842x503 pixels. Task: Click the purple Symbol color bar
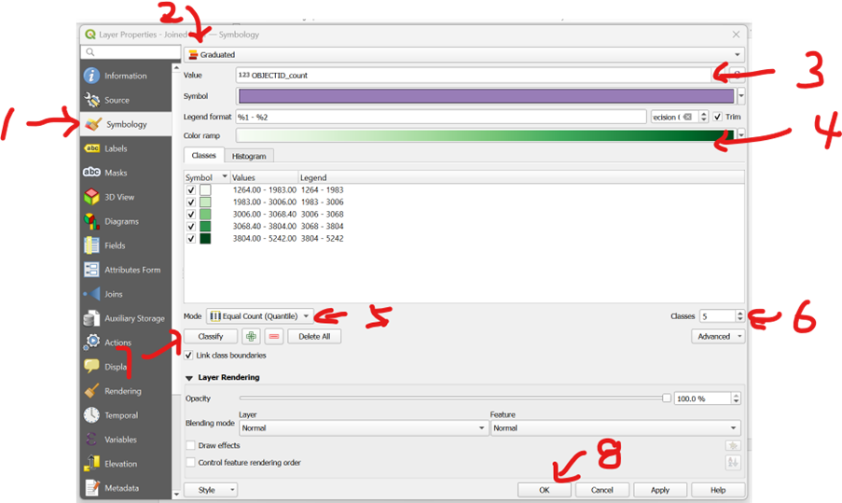point(486,96)
